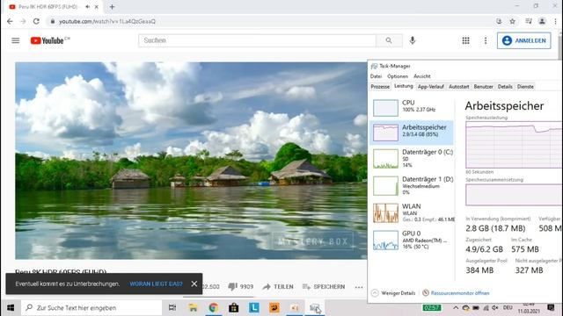Click the Speicherzusammensetzung bar
The height and width of the screenshot is (316, 563).
[514, 195]
